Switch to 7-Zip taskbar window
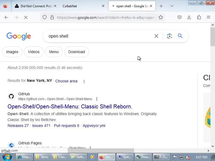215x161 pixels. (161, 157)
